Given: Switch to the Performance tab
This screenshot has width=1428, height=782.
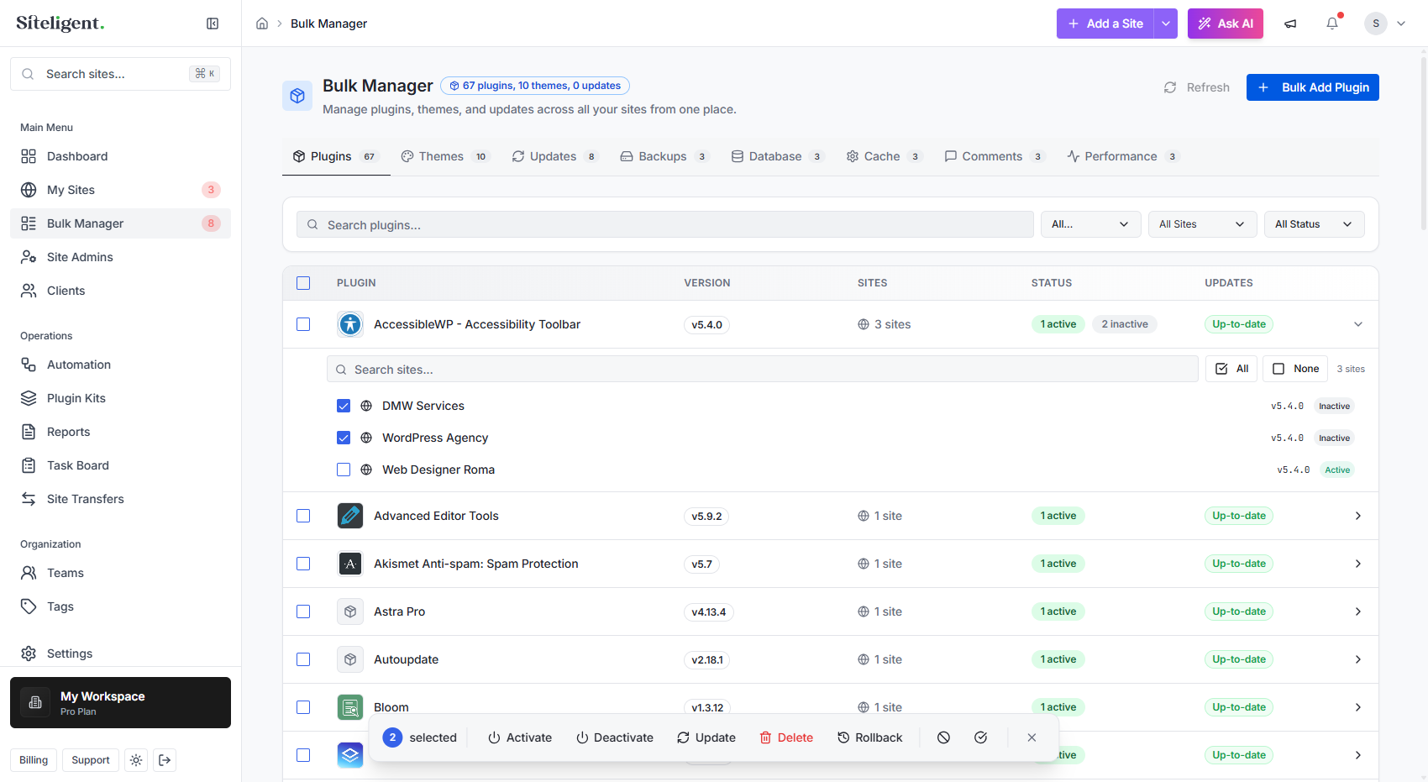Looking at the screenshot, I should click(x=1123, y=156).
